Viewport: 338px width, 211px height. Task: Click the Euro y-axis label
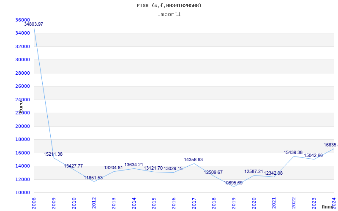[21, 107]
